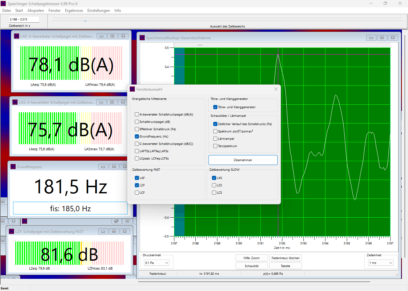
Task: Click the Speicheroszilloskop window title icon
Action: coord(142,38)
